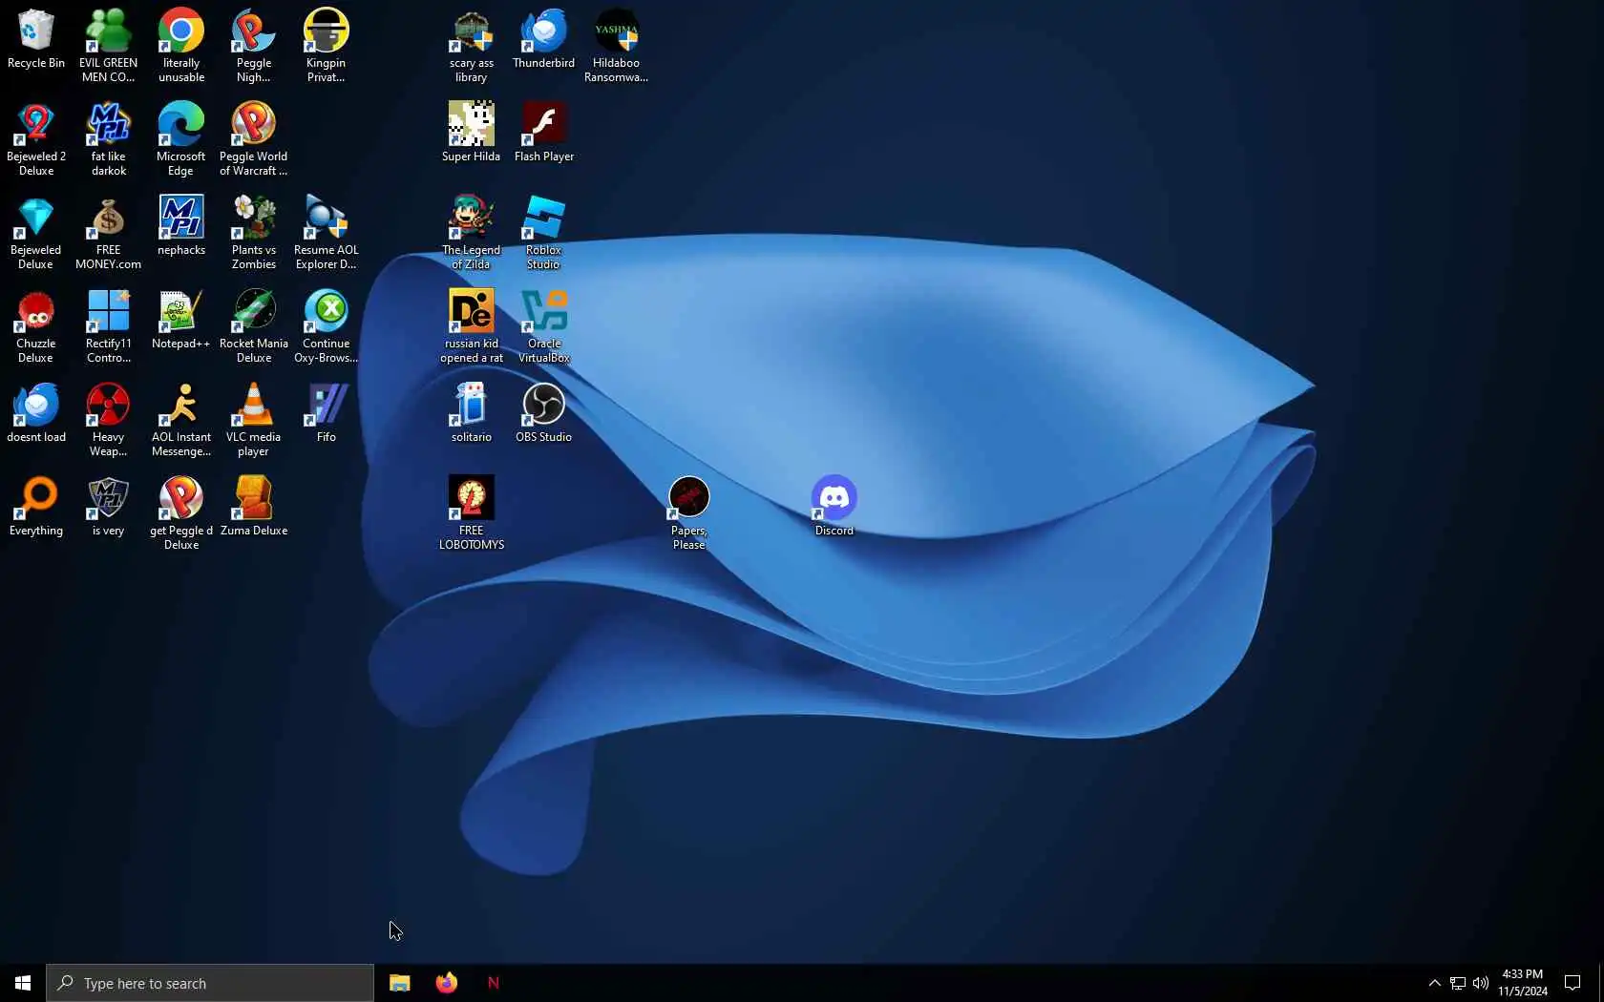Select Kingpin Private browser icon
Image resolution: width=1604 pixels, height=1002 pixels.
point(326,45)
